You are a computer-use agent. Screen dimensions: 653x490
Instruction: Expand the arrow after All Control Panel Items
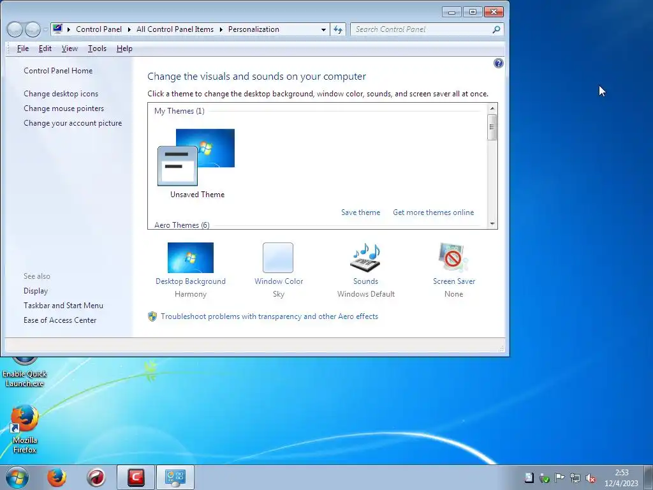point(221,29)
